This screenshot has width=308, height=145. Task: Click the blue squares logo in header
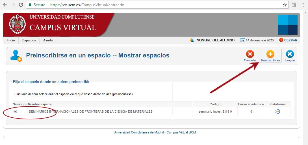click(288, 25)
